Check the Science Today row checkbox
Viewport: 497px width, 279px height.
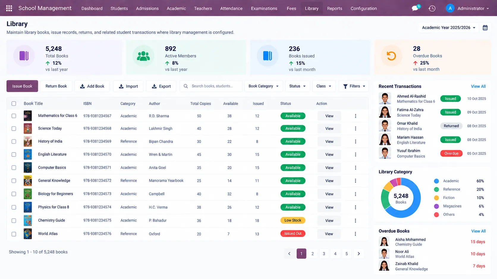(x=14, y=129)
